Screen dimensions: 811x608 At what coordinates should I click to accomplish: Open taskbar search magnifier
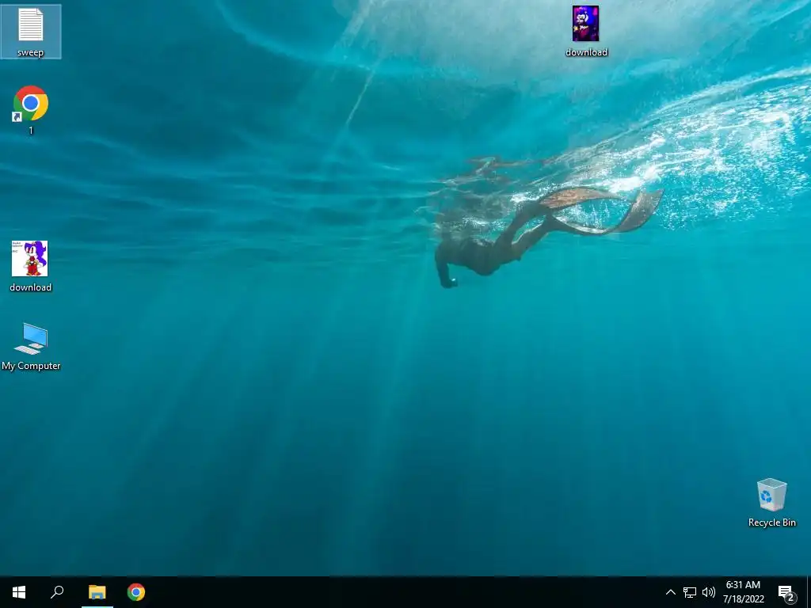57,592
